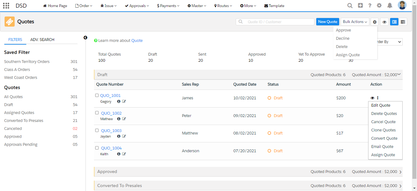
Task: Open the Bulk Actions dropdown
Action: click(355, 22)
